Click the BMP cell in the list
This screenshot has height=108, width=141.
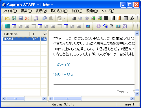[x=35, y=39]
